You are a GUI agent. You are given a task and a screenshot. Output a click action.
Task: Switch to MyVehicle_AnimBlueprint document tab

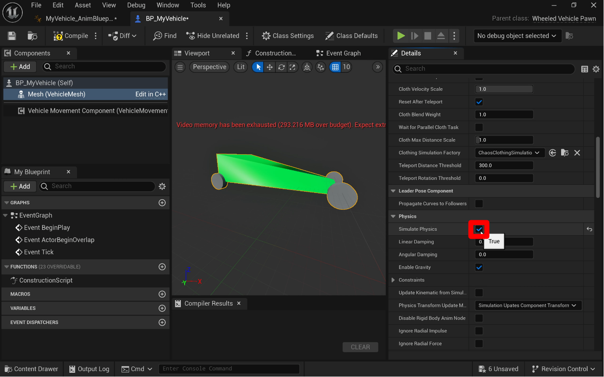pos(77,18)
